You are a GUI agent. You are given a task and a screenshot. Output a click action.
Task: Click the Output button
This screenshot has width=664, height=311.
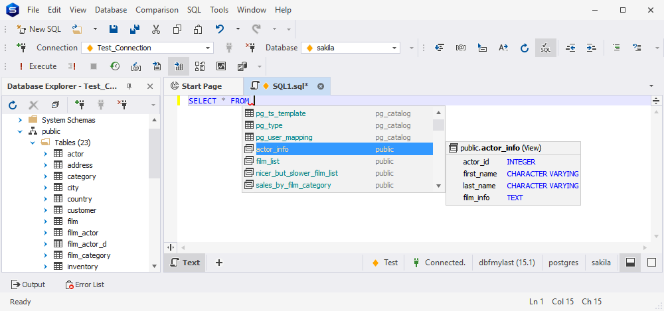point(28,284)
